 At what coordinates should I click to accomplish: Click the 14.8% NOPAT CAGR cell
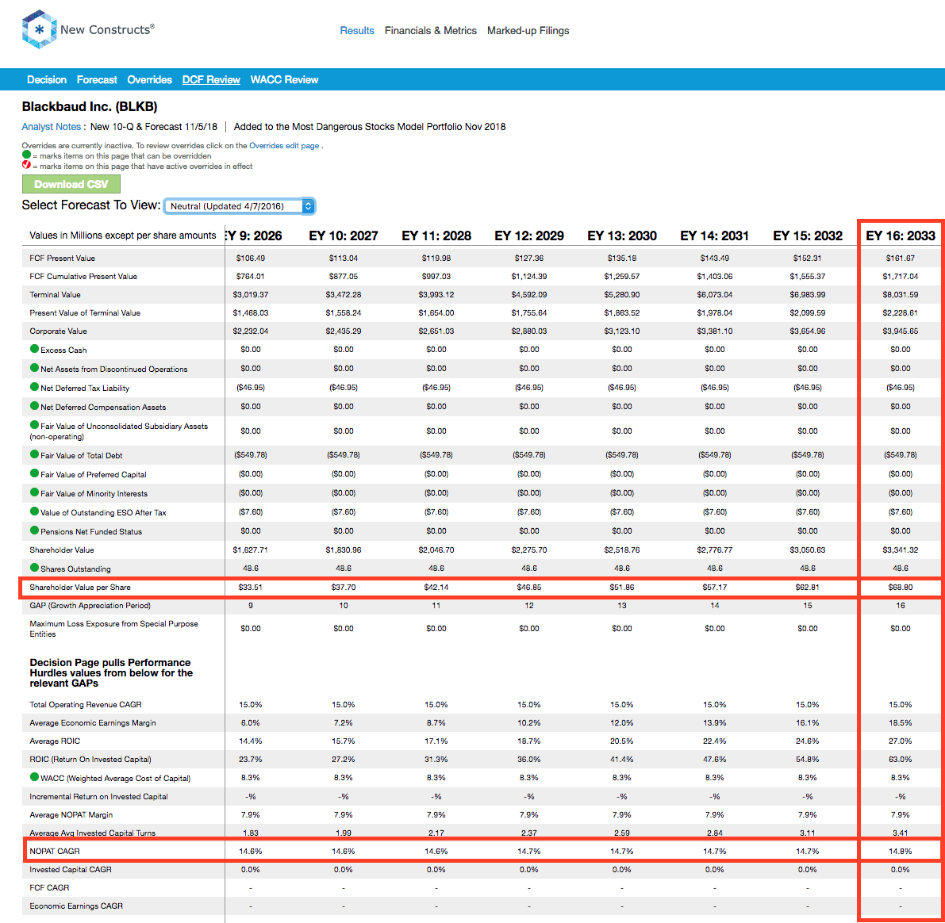(x=901, y=851)
